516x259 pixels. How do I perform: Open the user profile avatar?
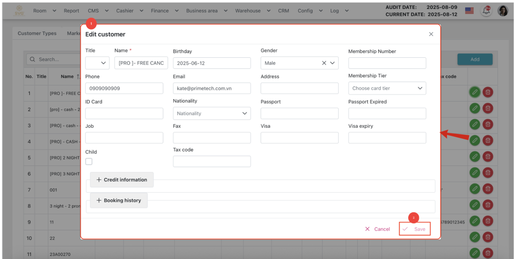click(x=503, y=11)
